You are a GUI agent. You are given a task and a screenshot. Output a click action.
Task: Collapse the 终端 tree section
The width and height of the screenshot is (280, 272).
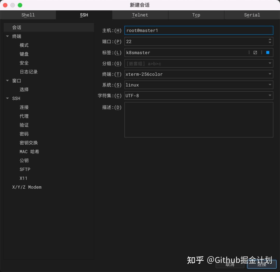(7, 36)
